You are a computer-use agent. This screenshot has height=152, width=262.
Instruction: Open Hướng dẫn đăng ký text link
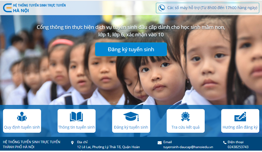(x=240, y=127)
